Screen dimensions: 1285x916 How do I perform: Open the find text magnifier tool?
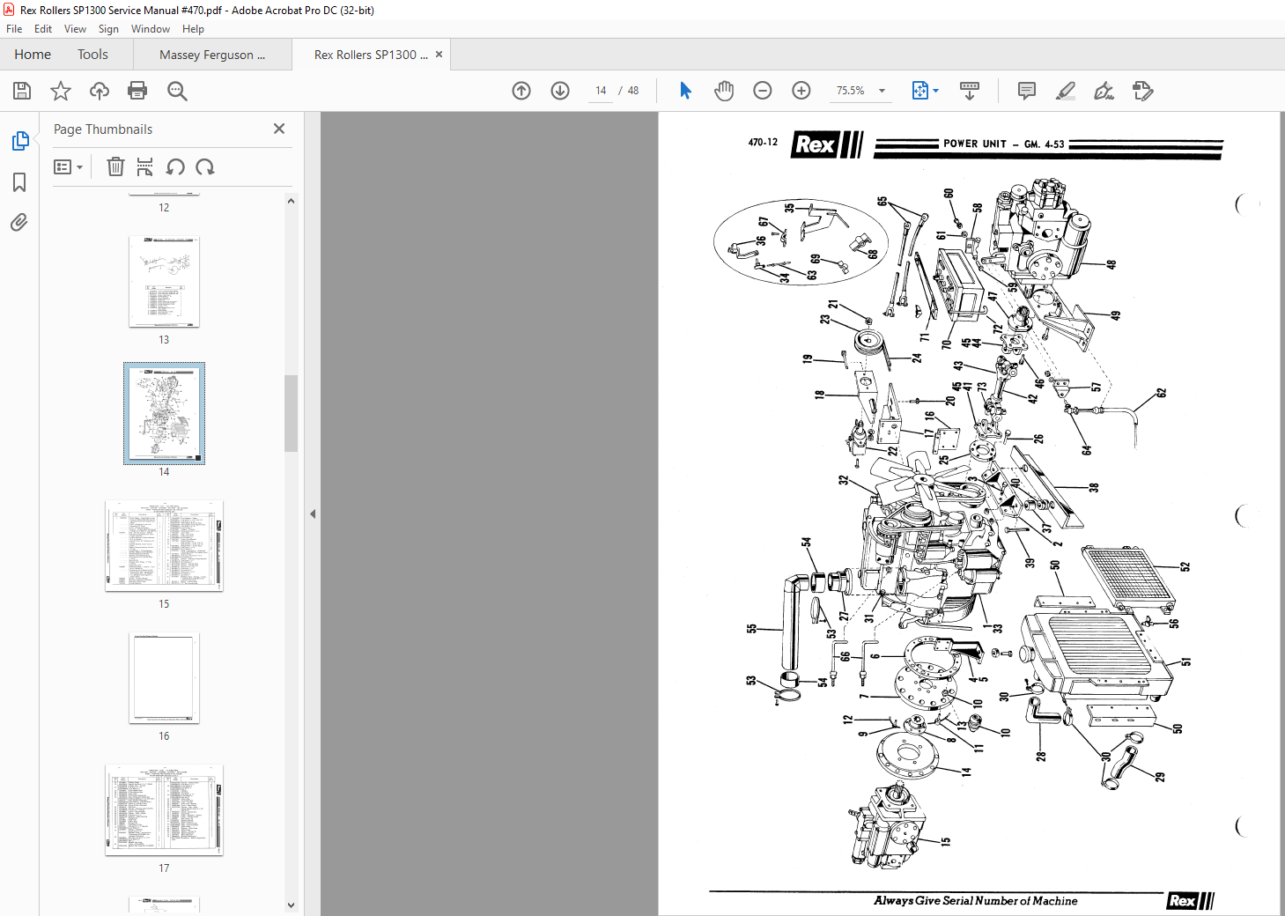(177, 91)
